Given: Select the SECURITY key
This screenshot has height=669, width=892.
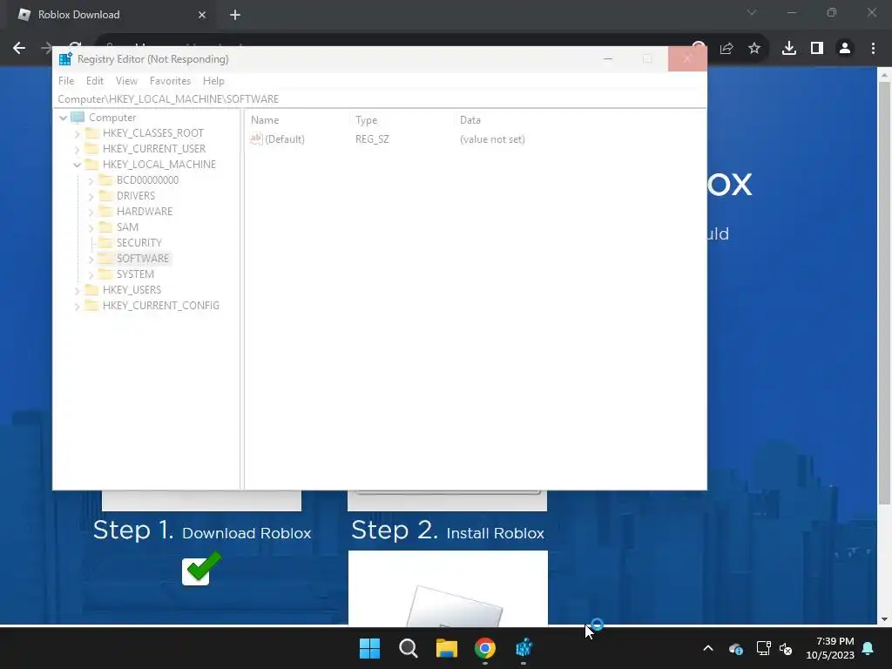Looking at the screenshot, I should point(139,243).
